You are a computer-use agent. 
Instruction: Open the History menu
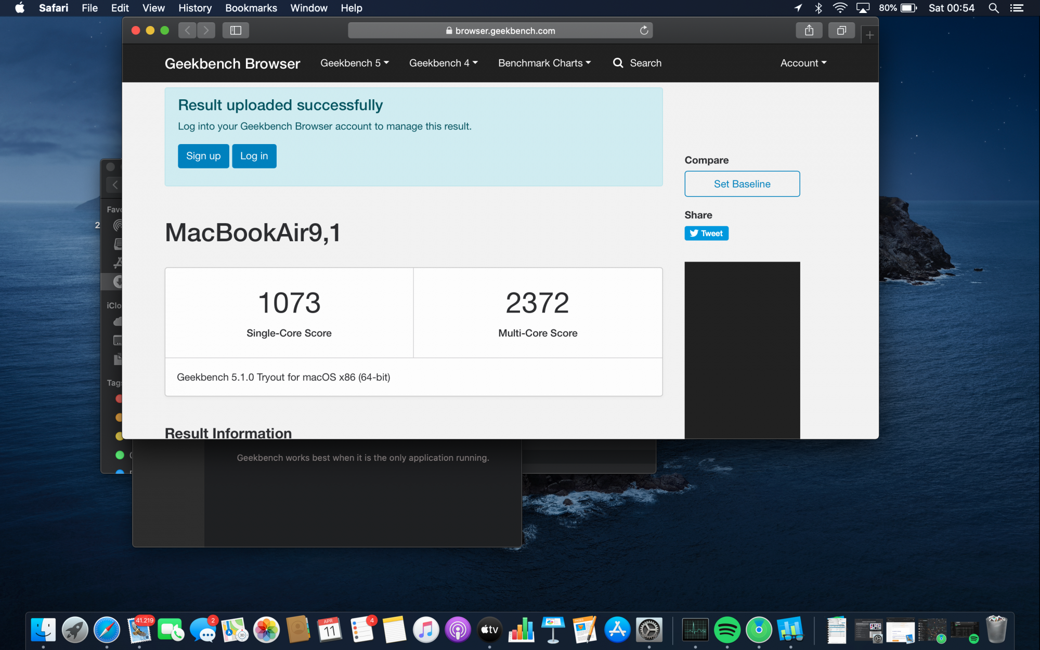point(195,8)
